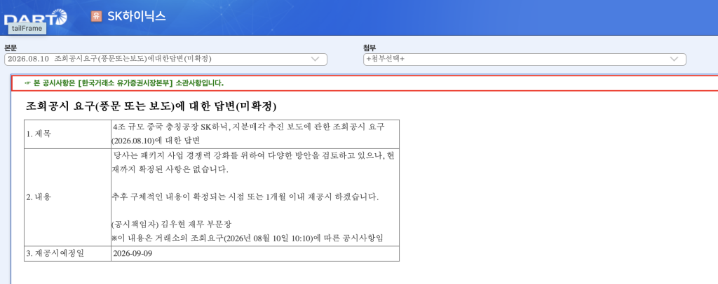This screenshot has width=718, height=284.
Task: Click the sentence starting with 당사는 패키지 사업
Action: 252,162
